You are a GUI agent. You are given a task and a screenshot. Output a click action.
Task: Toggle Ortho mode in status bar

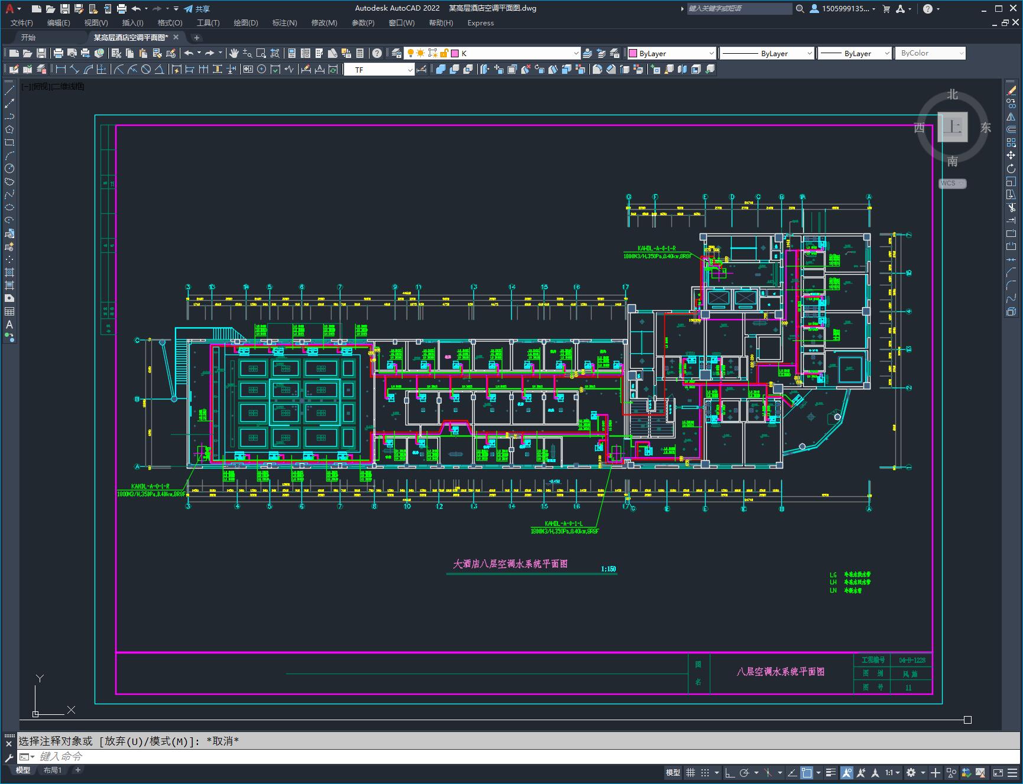click(730, 772)
